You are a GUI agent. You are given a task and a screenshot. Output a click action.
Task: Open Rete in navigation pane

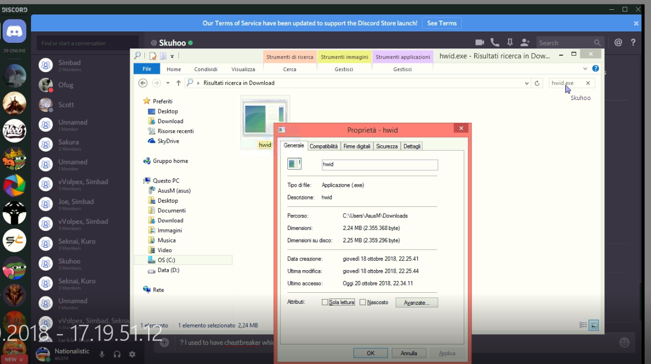pyautogui.click(x=158, y=290)
